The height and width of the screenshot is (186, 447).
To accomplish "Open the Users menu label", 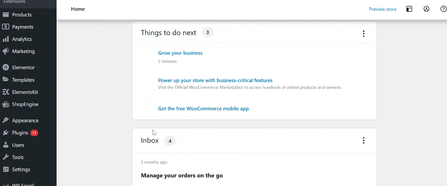I will coord(18,145).
